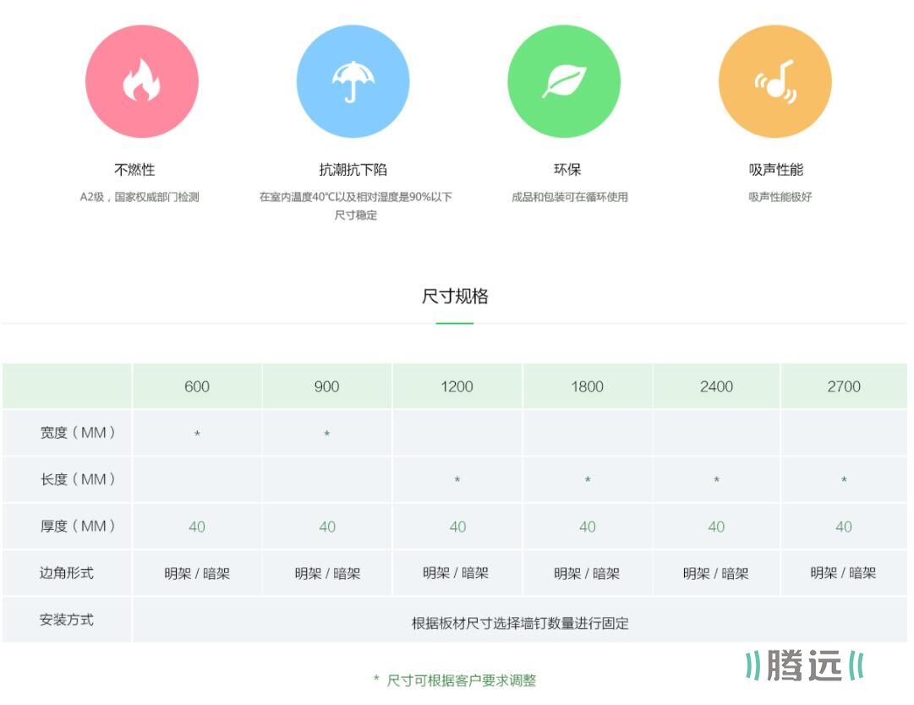Click the 尺寸规格 section heading
This screenshot has height=705, width=914.
(455, 297)
